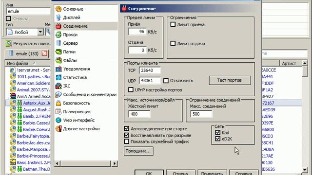Enable the Лимит отдачи checkbox
Screen dimensions: 312x175
173,43
